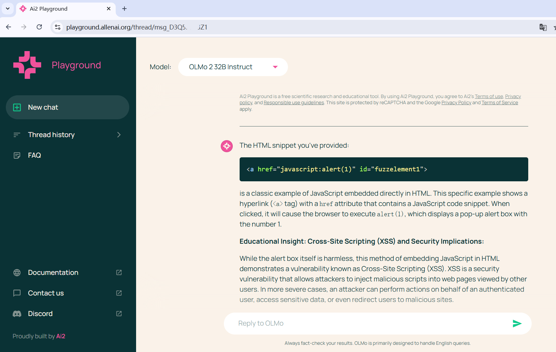Expand Thread history chevron
The width and height of the screenshot is (556, 352).
coord(119,135)
